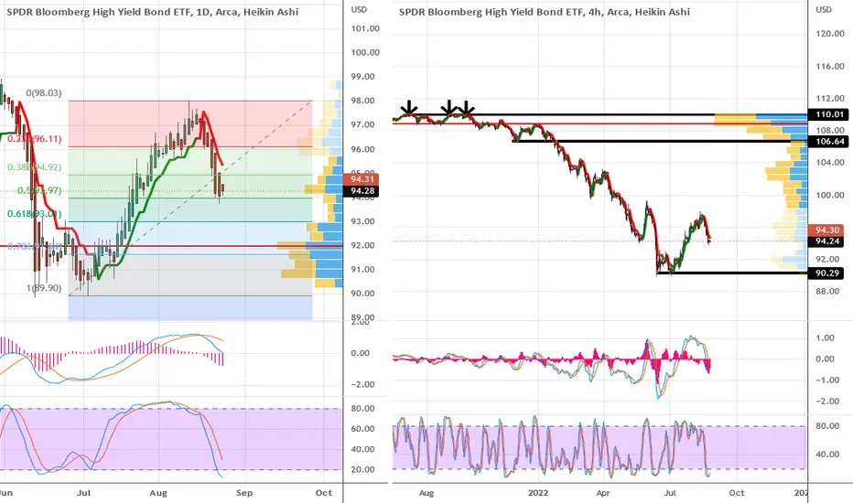The height and width of the screenshot is (503, 853).
Task: Click the Jun label on the 1D time axis
Action: [x=5, y=493]
